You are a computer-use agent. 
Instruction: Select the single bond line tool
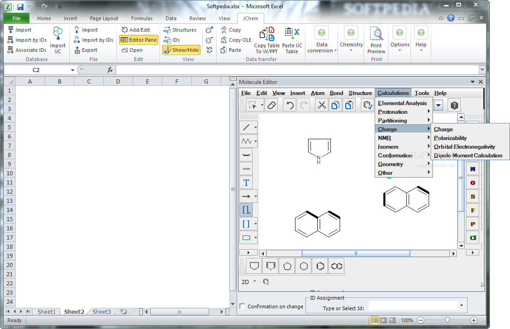246,127
